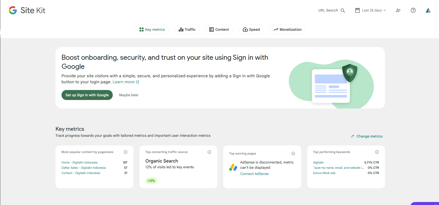Show info for Top performing keywords
Screen dimensions: 439x205
(x=377, y=152)
